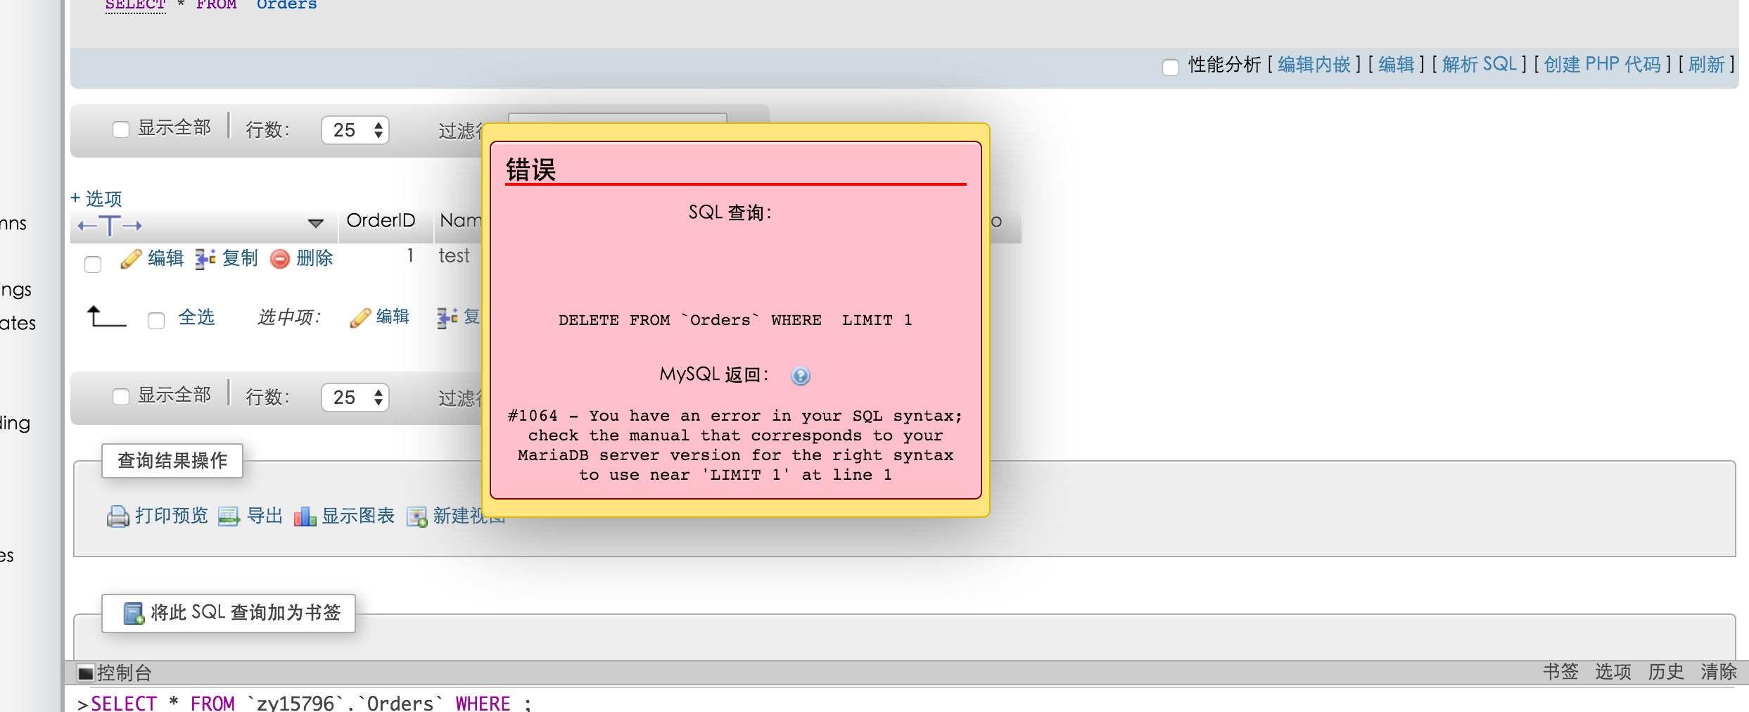The image size is (1749, 712).
Task: Click 导出 link
Action: pyautogui.click(x=265, y=516)
